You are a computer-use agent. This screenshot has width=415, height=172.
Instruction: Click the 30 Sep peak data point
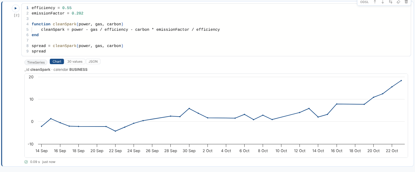pos(189,108)
